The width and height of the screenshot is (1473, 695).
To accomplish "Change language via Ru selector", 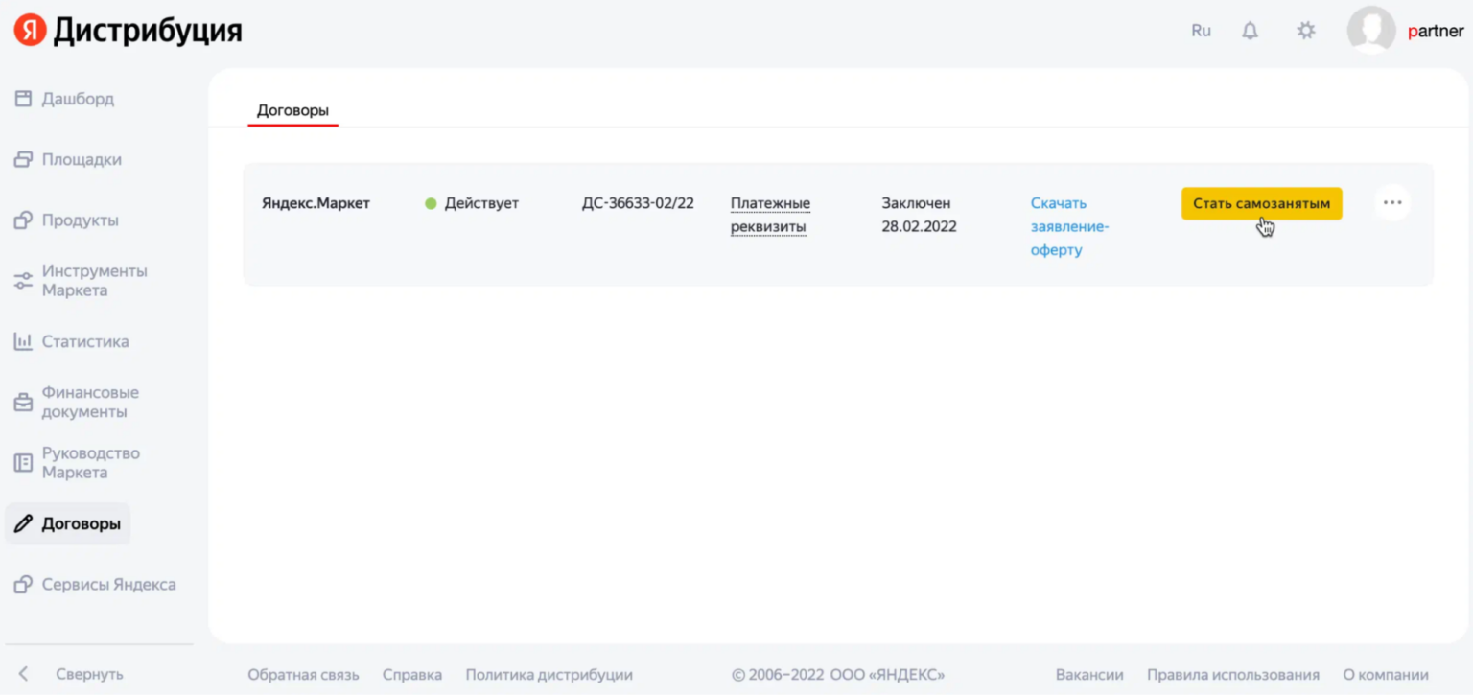I will pos(1201,31).
